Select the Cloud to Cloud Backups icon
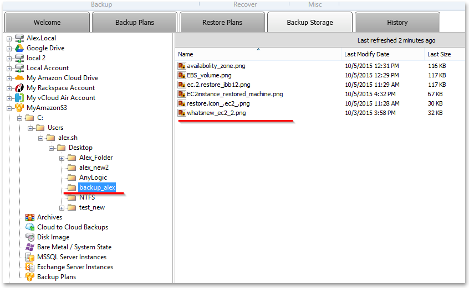Viewport: 469px width, 288px height. tap(30, 227)
